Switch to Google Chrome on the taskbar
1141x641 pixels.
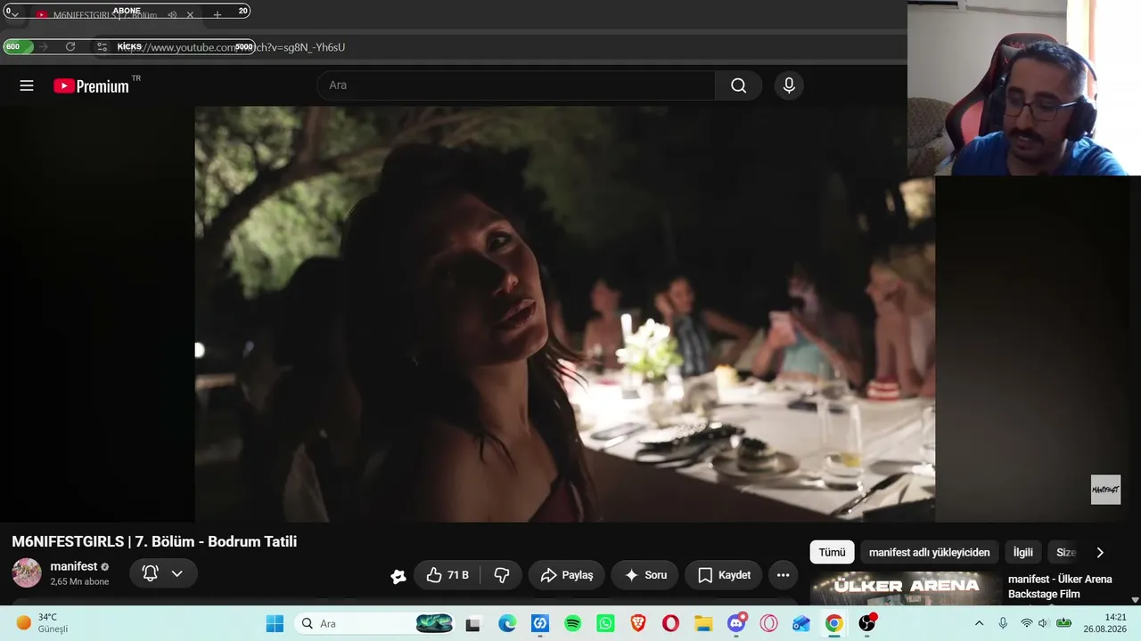pyautogui.click(x=833, y=623)
